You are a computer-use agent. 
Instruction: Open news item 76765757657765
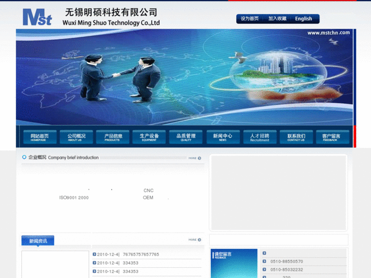141,255
